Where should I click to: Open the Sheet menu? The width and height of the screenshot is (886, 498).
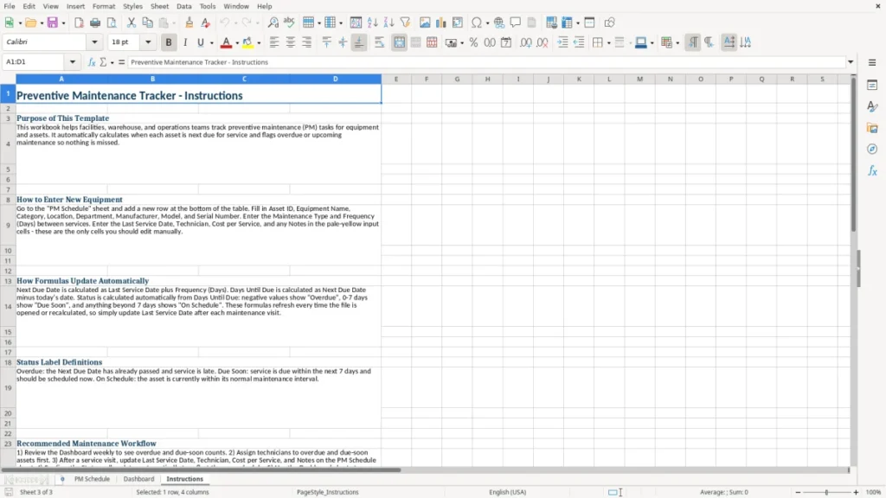pyautogui.click(x=159, y=6)
